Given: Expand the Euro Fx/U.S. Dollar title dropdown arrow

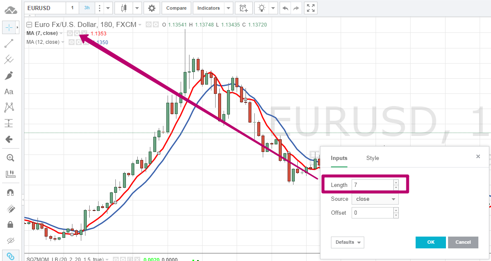Looking at the screenshot, I should click(140, 25).
